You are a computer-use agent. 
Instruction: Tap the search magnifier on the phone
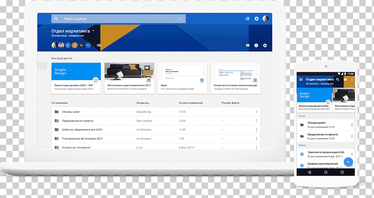pos(337,79)
